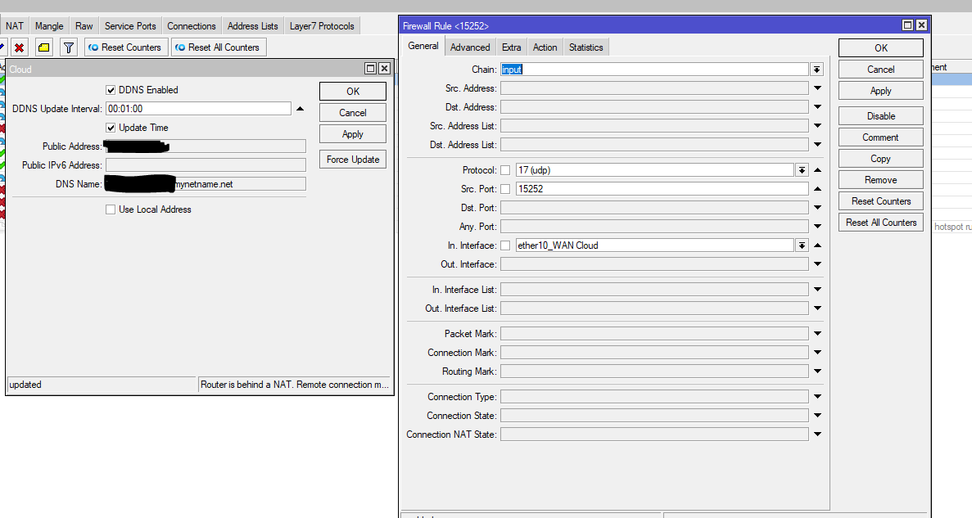Click Cancel in the Firewall Rule window

tap(881, 70)
